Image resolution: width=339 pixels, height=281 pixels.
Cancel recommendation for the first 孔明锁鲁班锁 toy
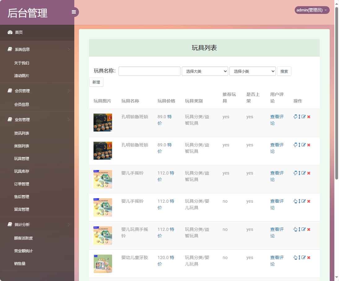pyautogui.click(x=295, y=117)
